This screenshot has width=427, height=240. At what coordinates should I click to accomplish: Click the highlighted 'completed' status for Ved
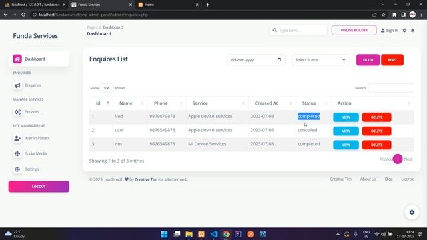[308, 116]
